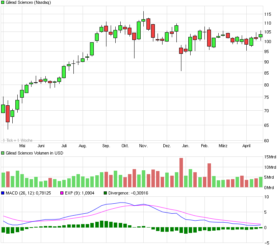Click the 95 price axis label
Viewport: 279px width, 246px height.
(x=267, y=52)
